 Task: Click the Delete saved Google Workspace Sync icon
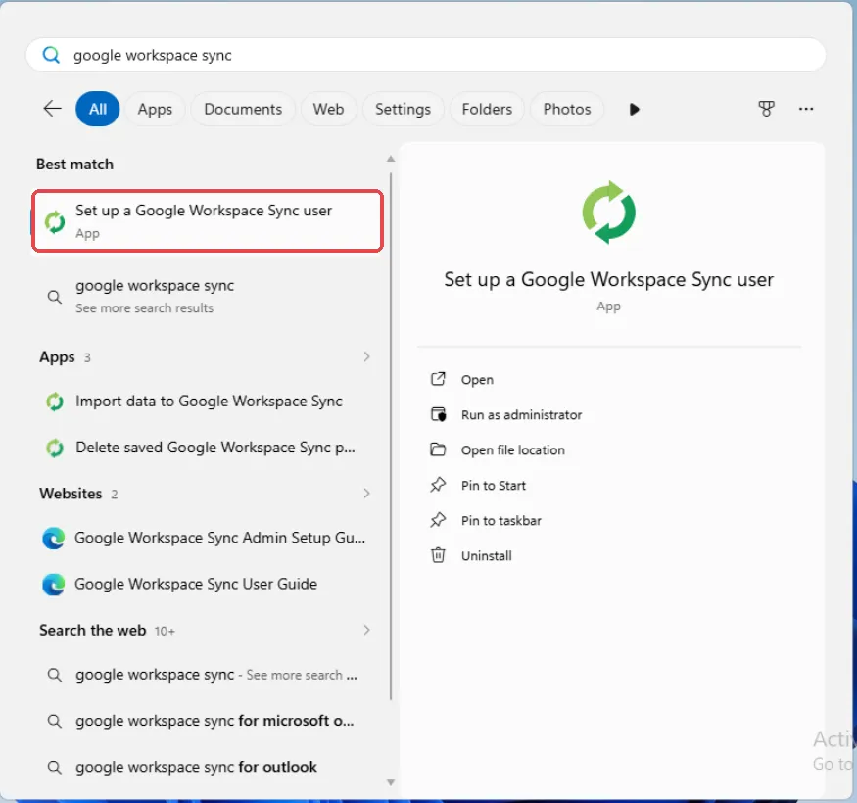(x=55, y=449)
